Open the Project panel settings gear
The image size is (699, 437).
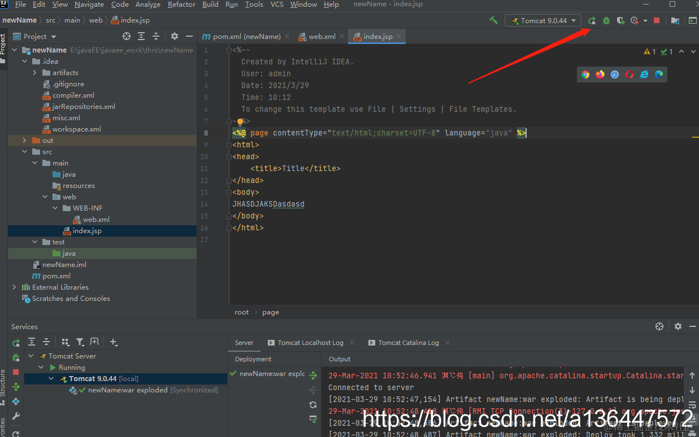pos(175,36)
